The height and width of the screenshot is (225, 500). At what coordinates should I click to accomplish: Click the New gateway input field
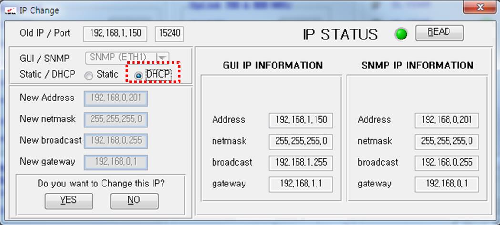point(116,162)
